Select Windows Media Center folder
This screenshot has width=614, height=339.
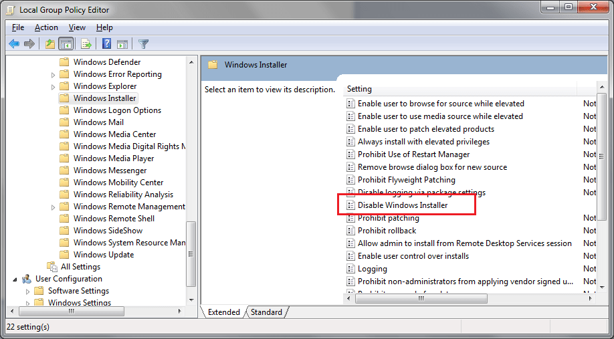click(x=115, y=134)
